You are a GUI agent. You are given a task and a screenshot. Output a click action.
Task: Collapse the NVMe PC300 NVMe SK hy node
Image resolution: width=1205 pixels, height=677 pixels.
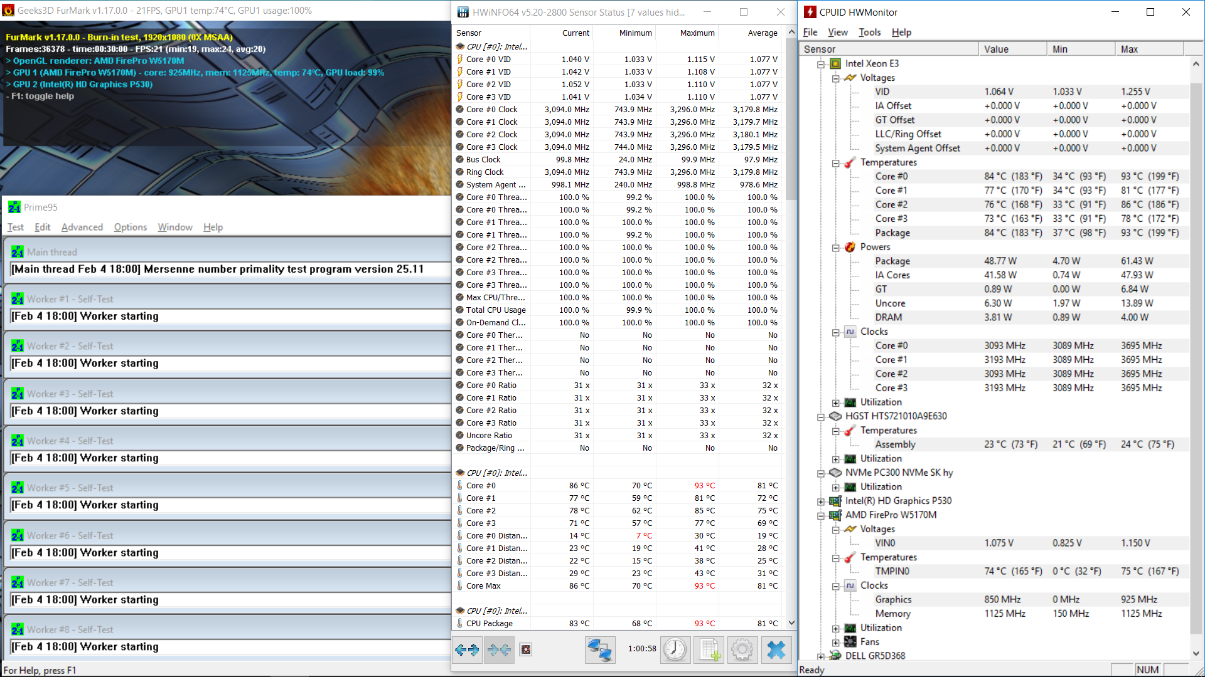pyautogui.click(x=820, y=473)
